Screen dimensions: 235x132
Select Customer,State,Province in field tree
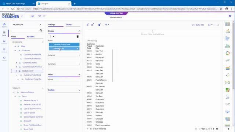pos(32,67)
